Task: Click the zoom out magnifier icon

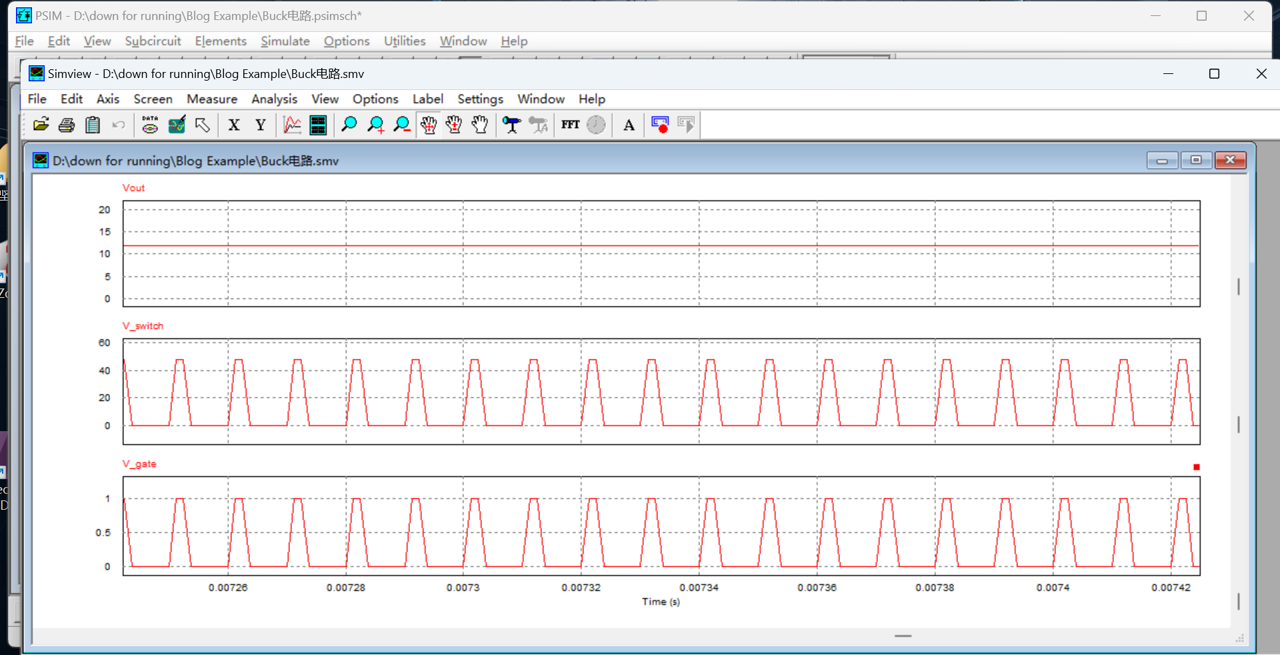Action: [x=402, y=125]
